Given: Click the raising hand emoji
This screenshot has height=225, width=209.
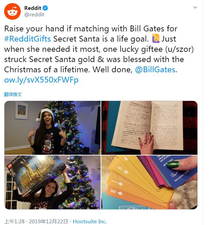Looking at the screenshot, I should click(155, 39).
